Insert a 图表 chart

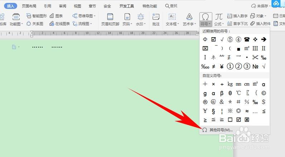point(56,16)
